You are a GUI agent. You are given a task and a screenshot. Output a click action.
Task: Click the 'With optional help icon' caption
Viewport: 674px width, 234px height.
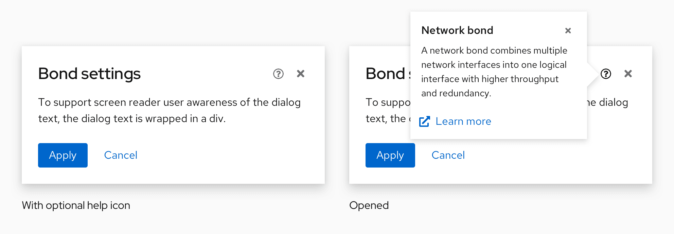76,206
